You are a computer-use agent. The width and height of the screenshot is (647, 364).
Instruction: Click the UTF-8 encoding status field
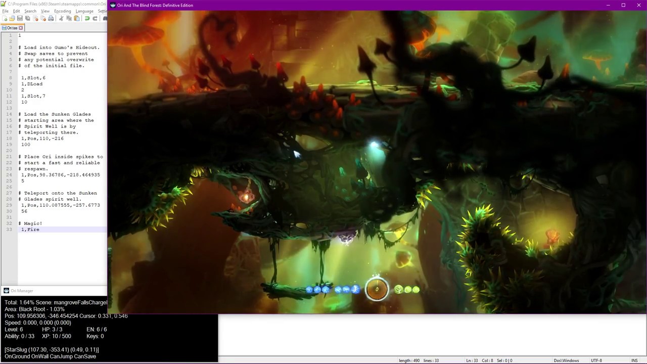point(596,360)
